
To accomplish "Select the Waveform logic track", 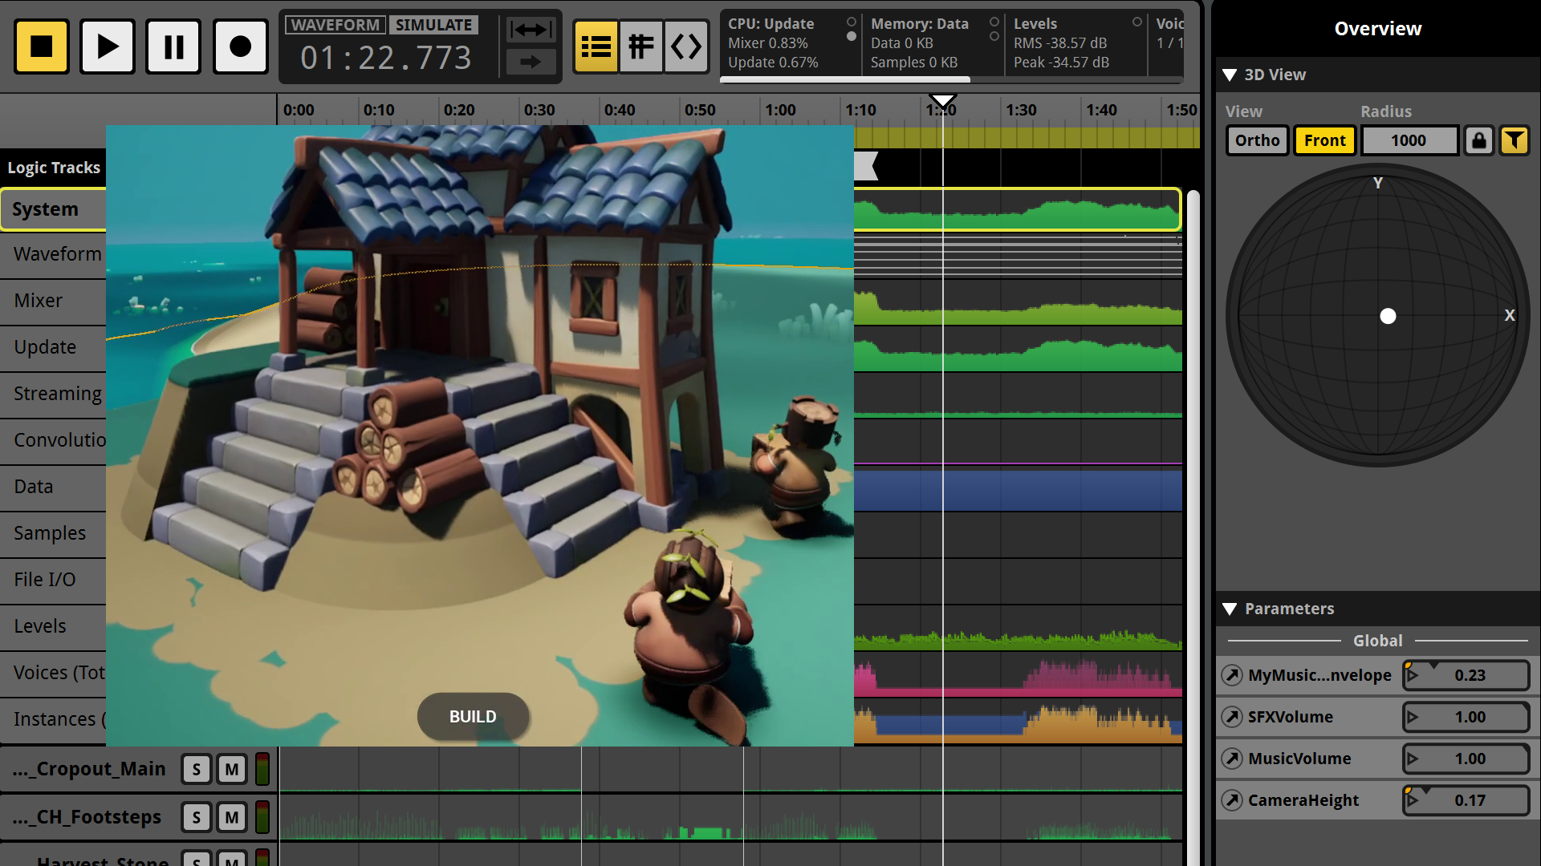I will [53, 255].
